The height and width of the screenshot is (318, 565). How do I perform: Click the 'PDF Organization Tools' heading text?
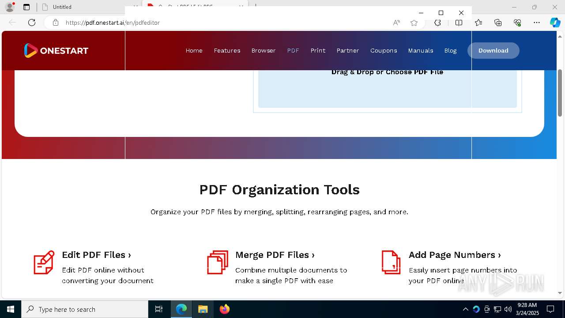pos(279,189)
